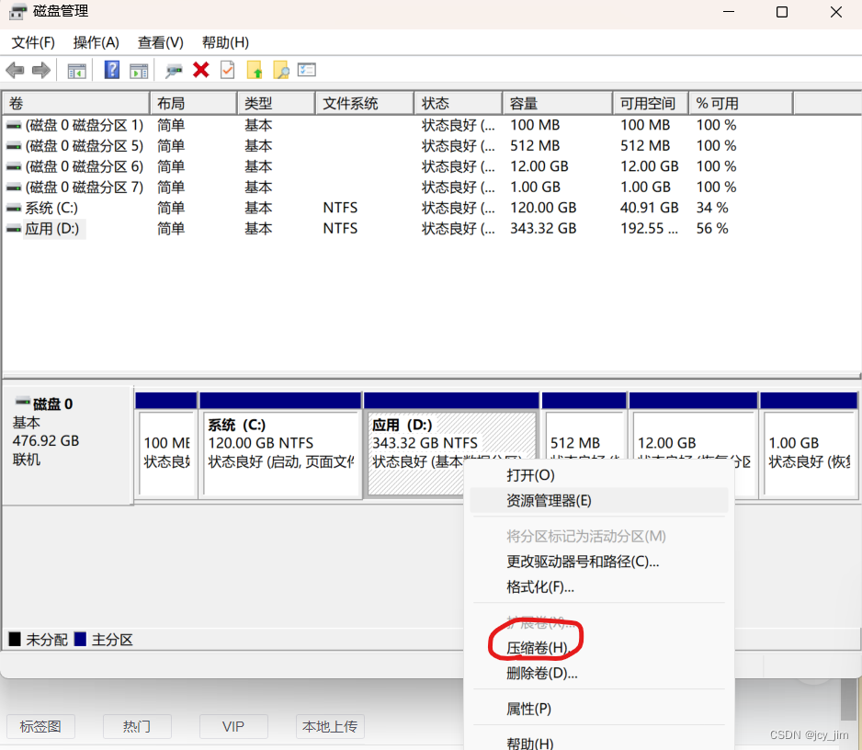Click the 343.32 GB capacity cell
Image resolution: width=862 pixels, height=750 pixels.
click(543, 229)
